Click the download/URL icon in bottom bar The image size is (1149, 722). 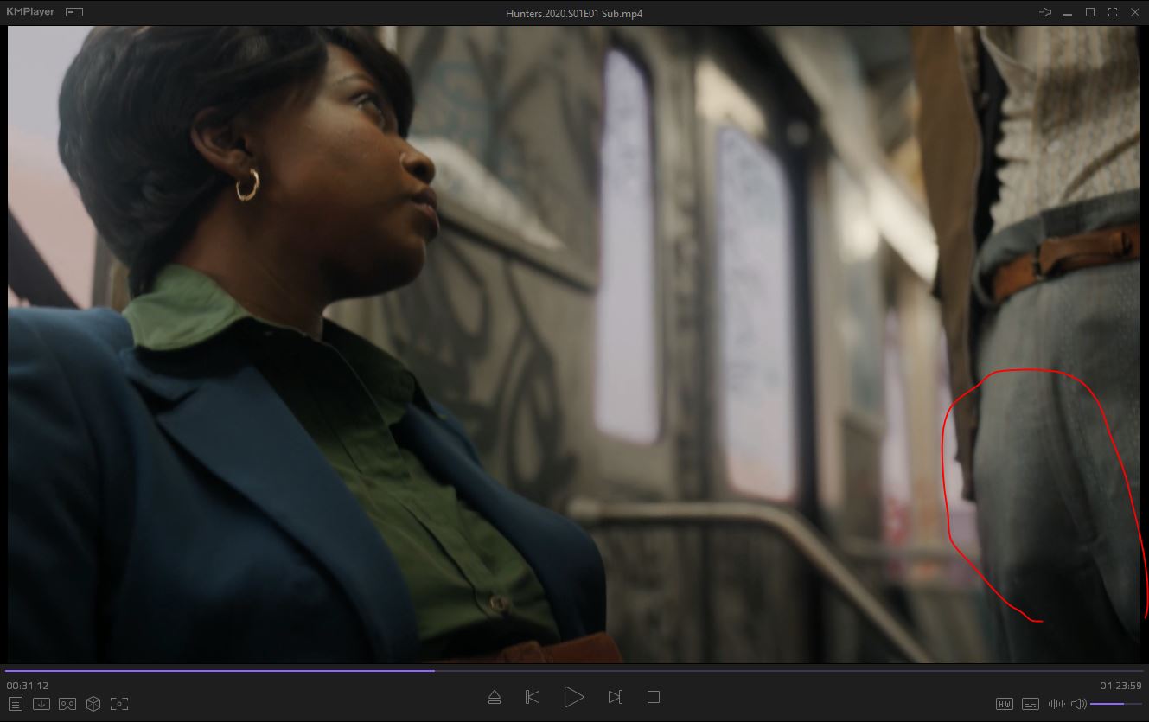41,704
